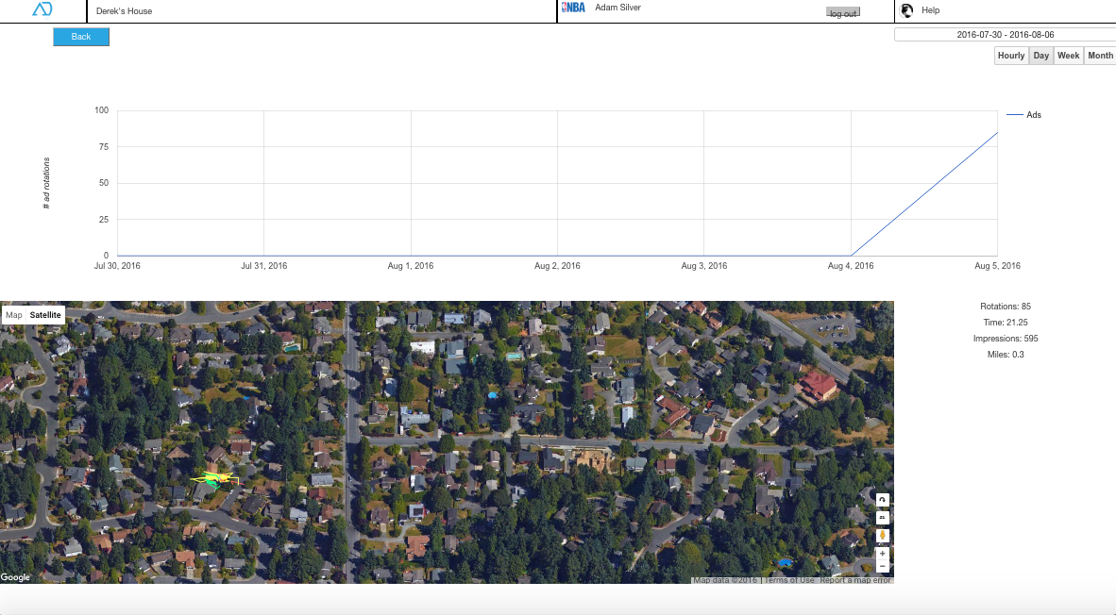Click the NBA logo icon
The image size is (1116, 615).
(573, 8)
